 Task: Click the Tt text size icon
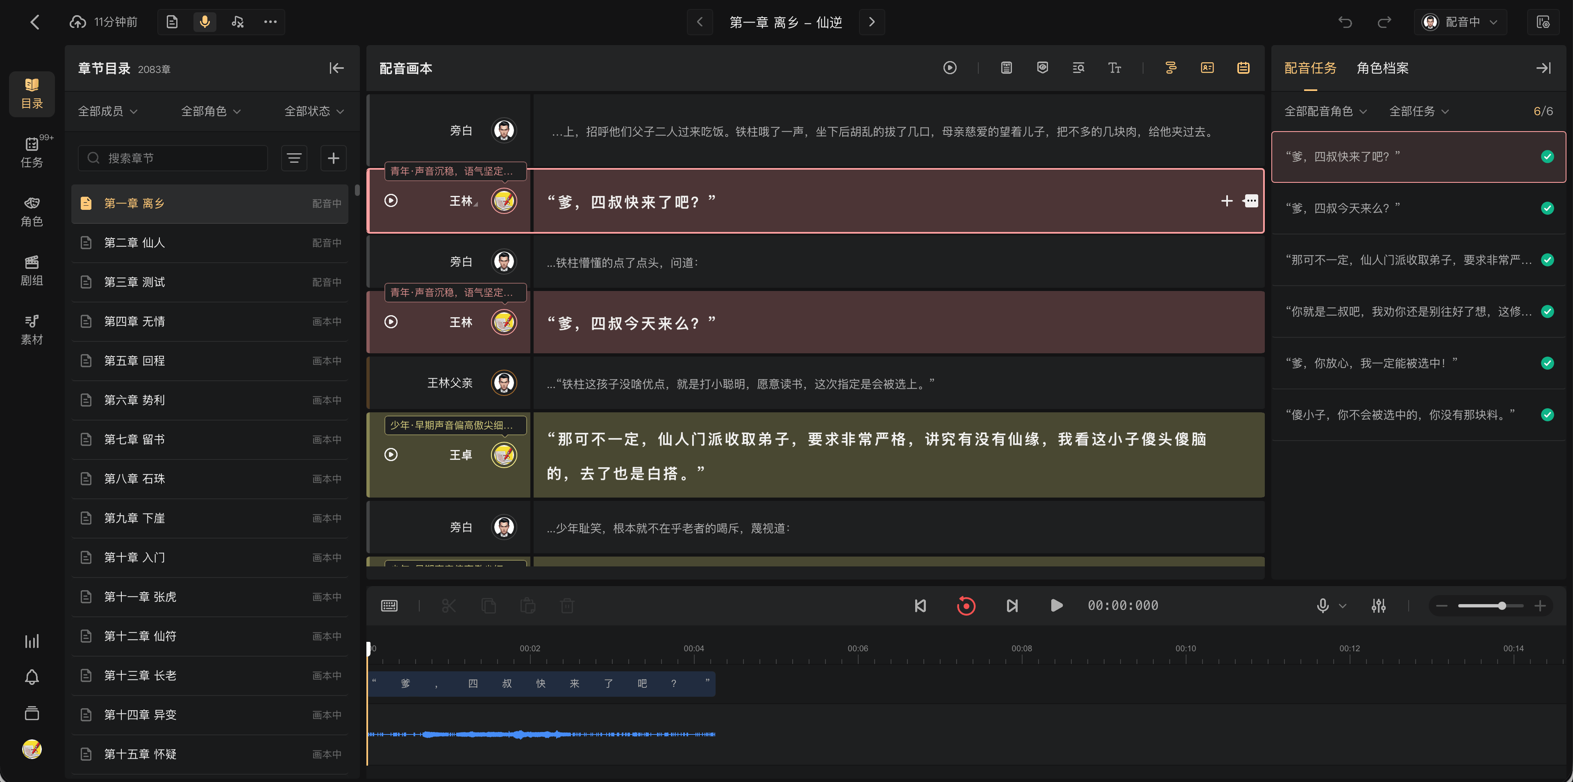(x=1114, y=68)
